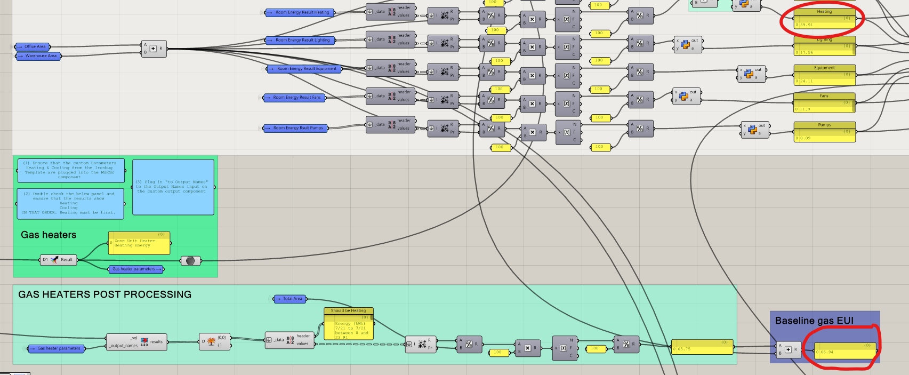The height and width of the screenshot is (375, 909).
Task: Click deconstruct data component after Room Energy Rsult Pumps
Action: pos(390,124)
